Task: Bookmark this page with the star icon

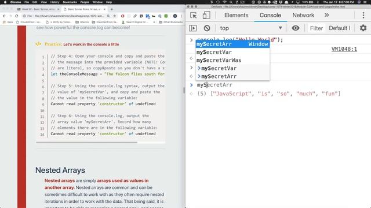Action: pyautogui.click(x=115, y=16)
